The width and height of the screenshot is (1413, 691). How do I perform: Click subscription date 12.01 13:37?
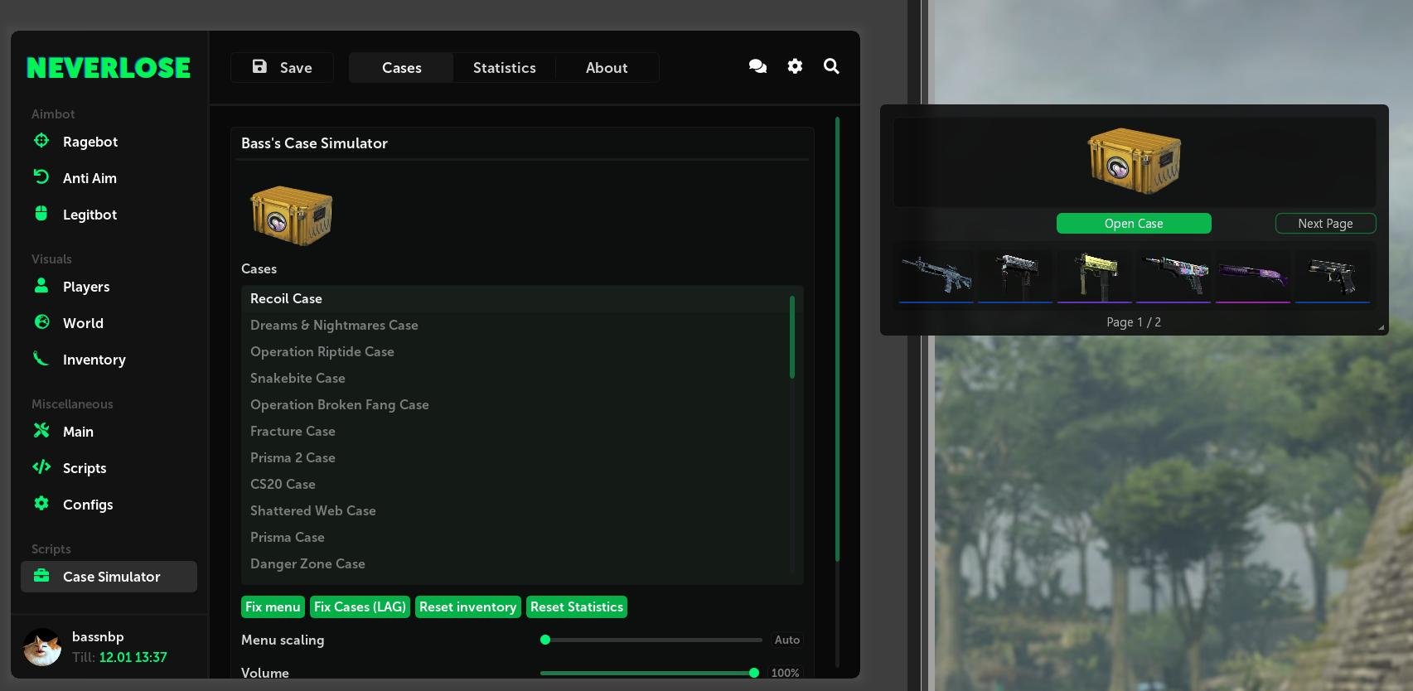tap(133, 657)
